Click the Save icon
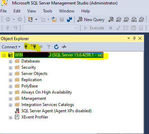The width and height of the screenshot is (149, 134). coord(62,19)
